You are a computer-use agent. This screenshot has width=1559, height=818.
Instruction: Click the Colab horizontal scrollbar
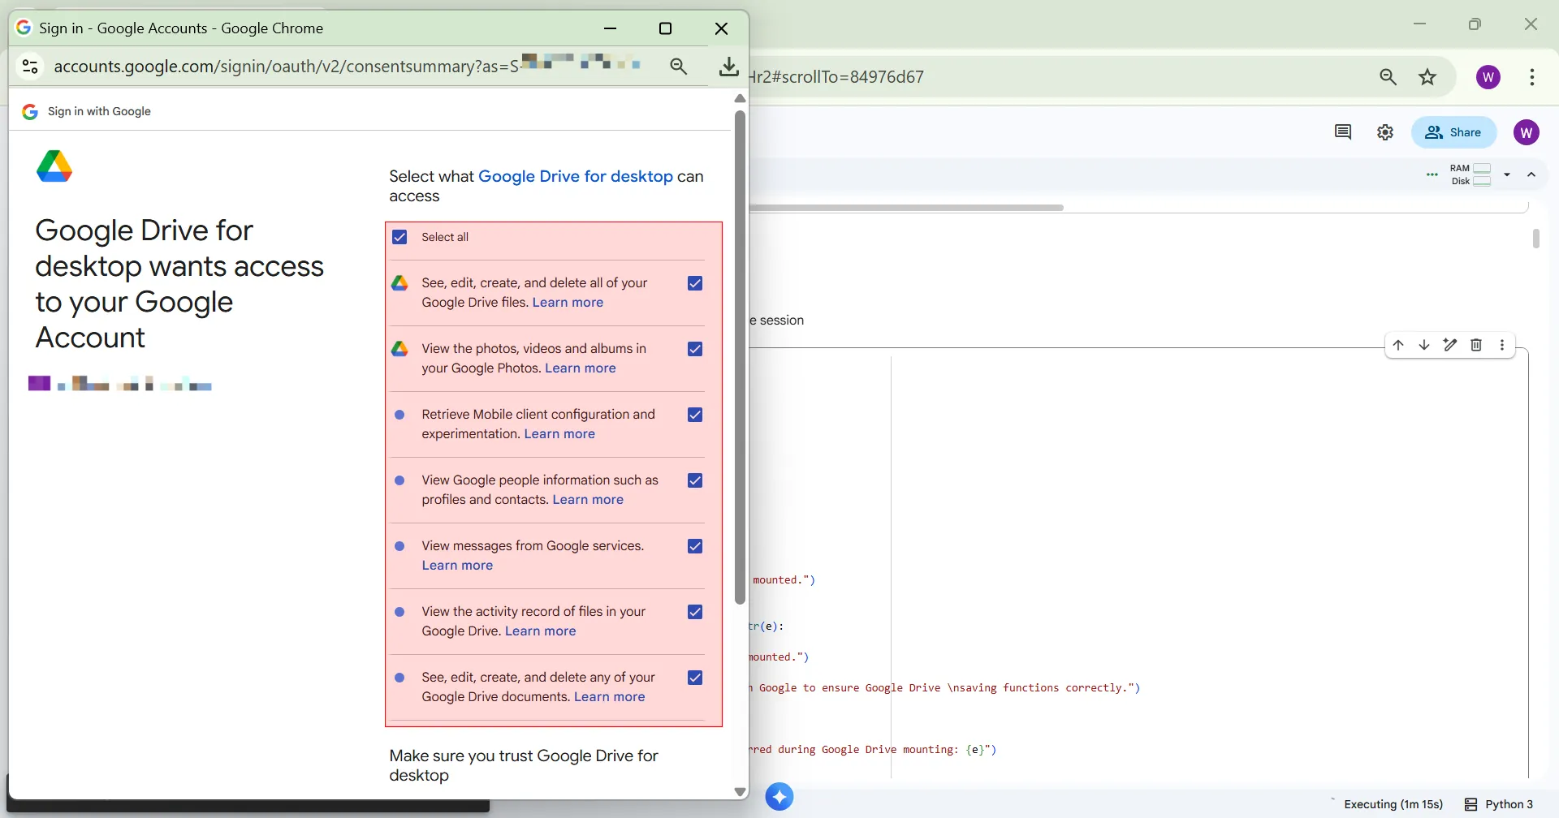point(906,208)
